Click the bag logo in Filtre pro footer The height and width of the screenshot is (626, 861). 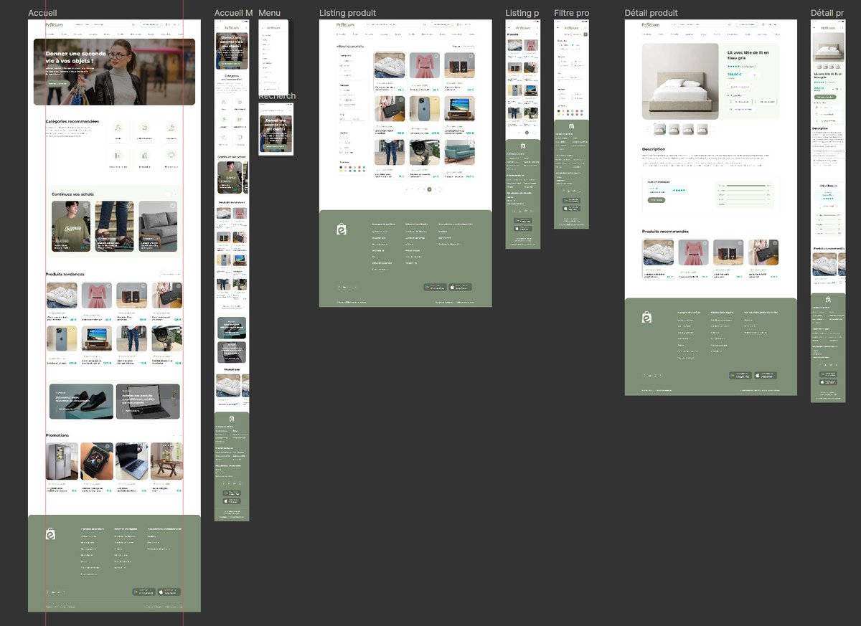572,126
